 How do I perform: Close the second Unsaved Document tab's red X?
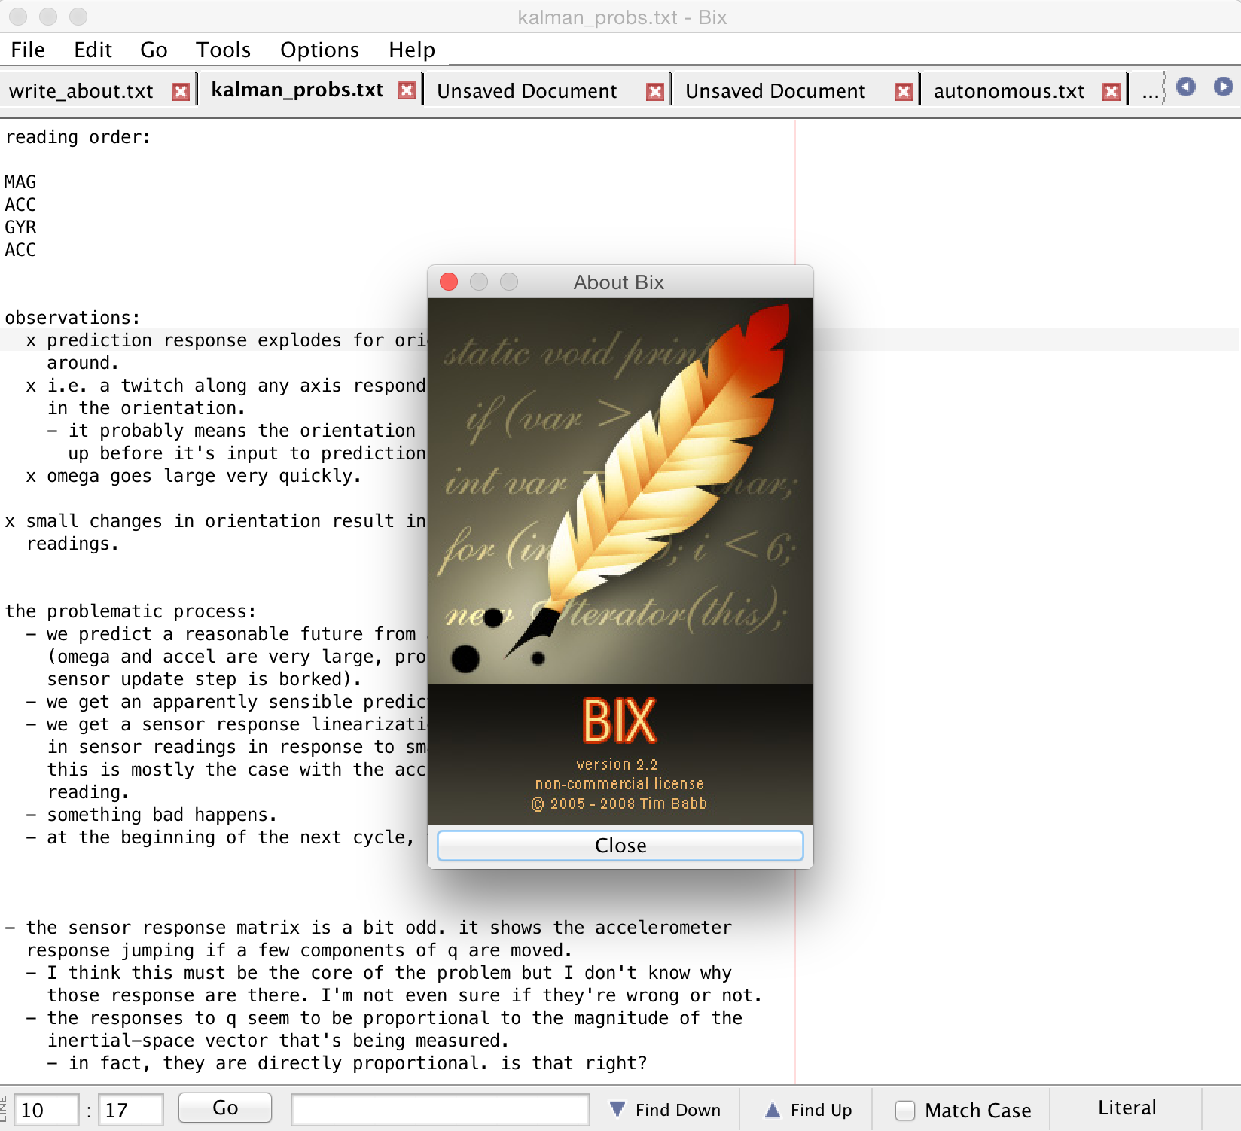[903, 92]
